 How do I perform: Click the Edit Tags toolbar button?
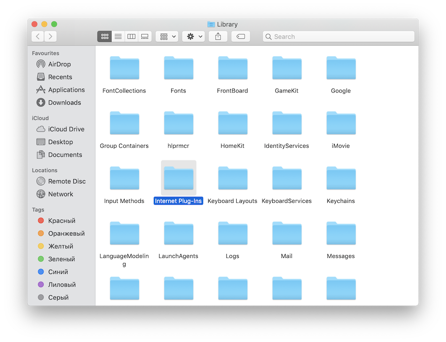241,36
